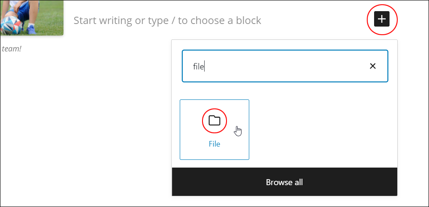
Task: Place cursor after 'file' text in search
Action: [205, 66]
